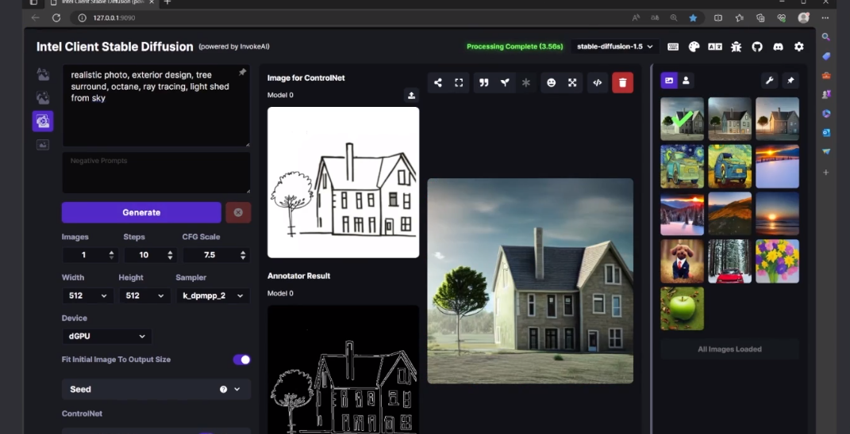Screen dimensions: 850x434
Task: Toggle Fit Initial Image To Output Size switch
Action: [x=241, y=360]
